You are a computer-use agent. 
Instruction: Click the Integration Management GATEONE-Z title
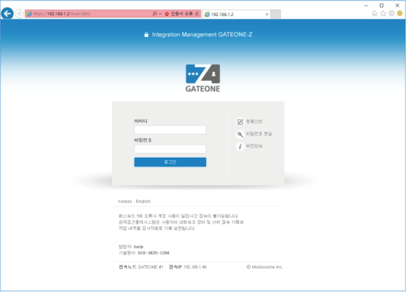click(x=202, y=35)
